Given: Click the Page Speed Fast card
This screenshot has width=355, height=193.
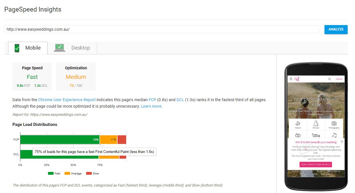Looking at the screenshot, I should pyautogui.click(x=32, y=77).
